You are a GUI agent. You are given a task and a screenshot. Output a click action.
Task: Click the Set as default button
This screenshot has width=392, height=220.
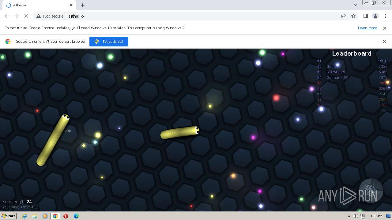(x=109, y=42)
